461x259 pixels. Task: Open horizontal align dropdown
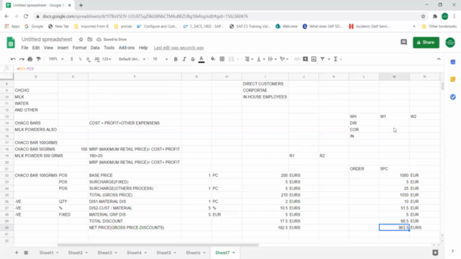[249, 59]
